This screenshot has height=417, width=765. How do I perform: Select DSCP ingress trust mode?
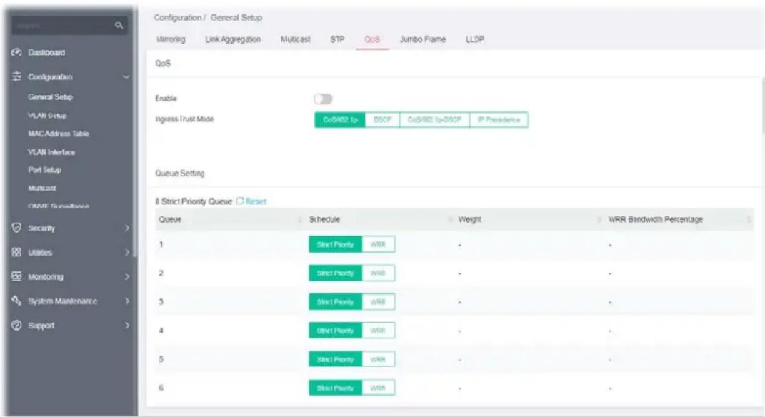coord(383,119)
